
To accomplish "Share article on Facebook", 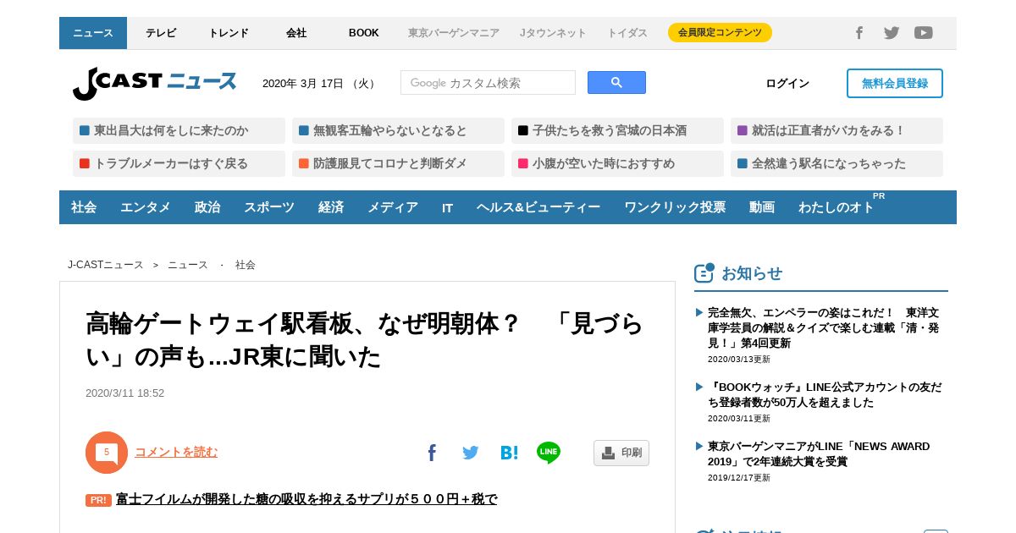I will [432, 453].
